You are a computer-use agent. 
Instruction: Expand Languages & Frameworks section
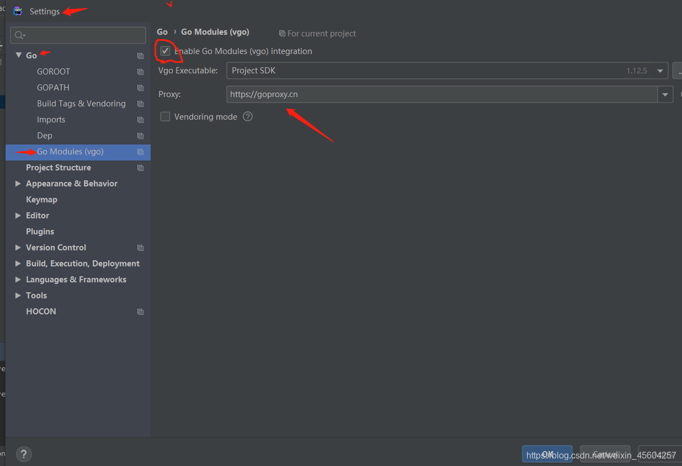pyautogui.click(x=18, y=280)
